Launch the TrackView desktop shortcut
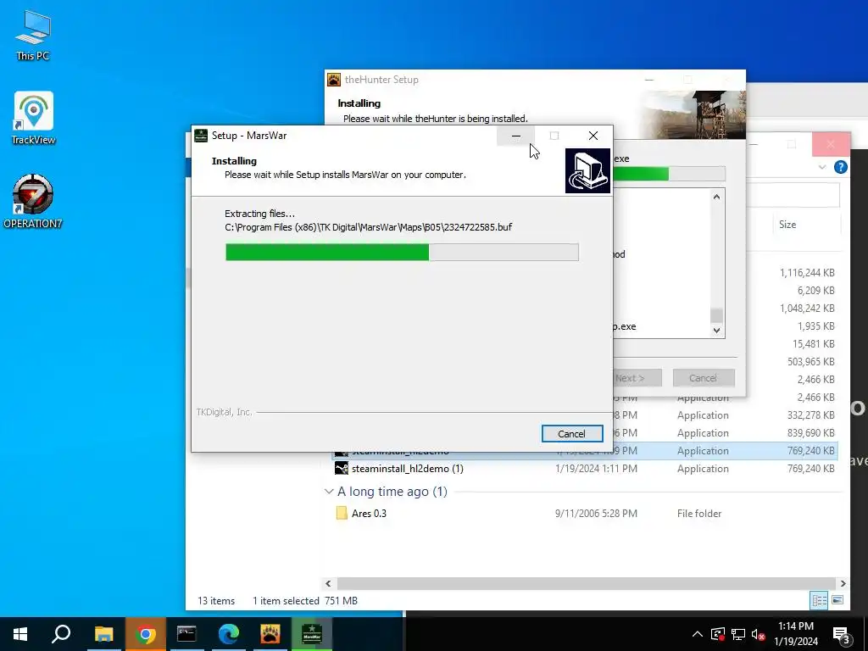The height and width of the screenshot is (651, 868). pyautogui.click(x=33, y=118)
